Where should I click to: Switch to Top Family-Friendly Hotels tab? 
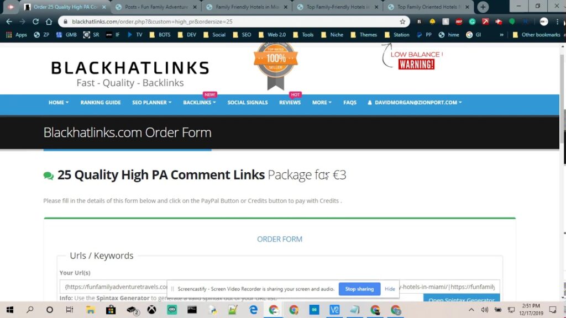click(338, 7)
